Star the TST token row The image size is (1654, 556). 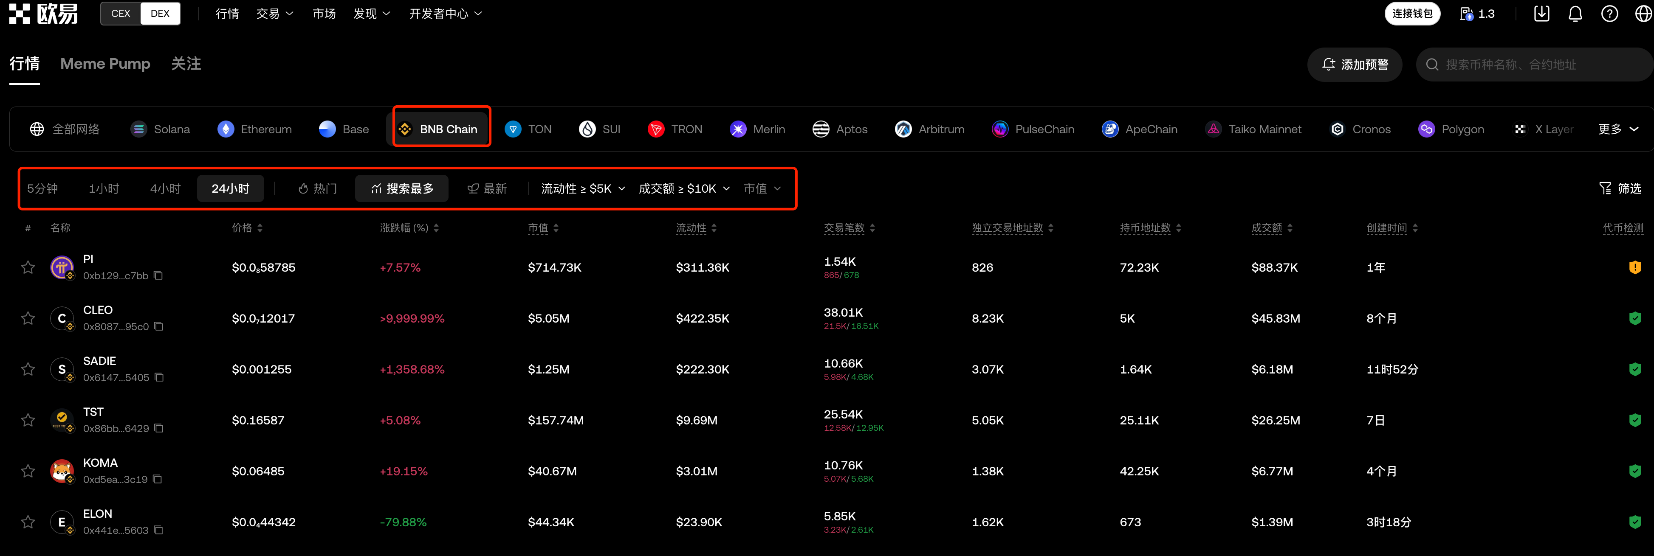click(x=28, y=420)
